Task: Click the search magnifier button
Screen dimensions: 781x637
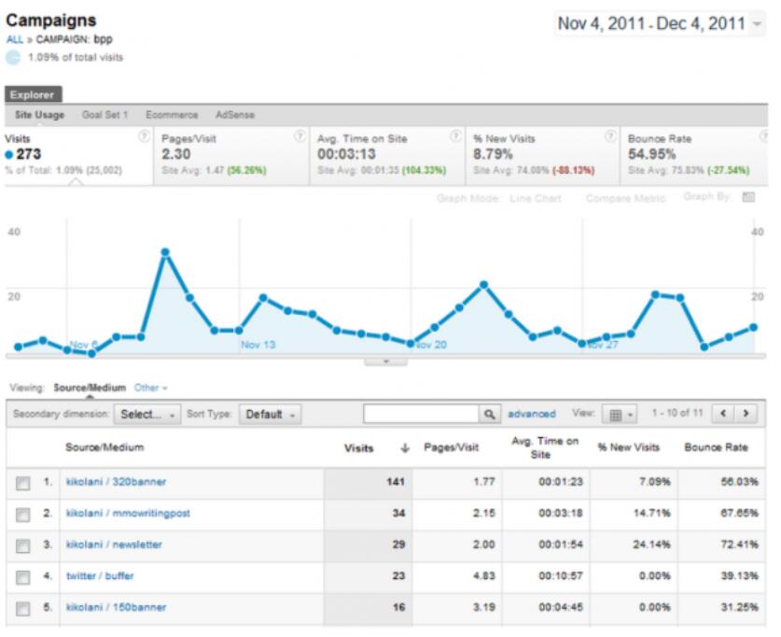Action: pyautogui.click(x=489, y=414)
